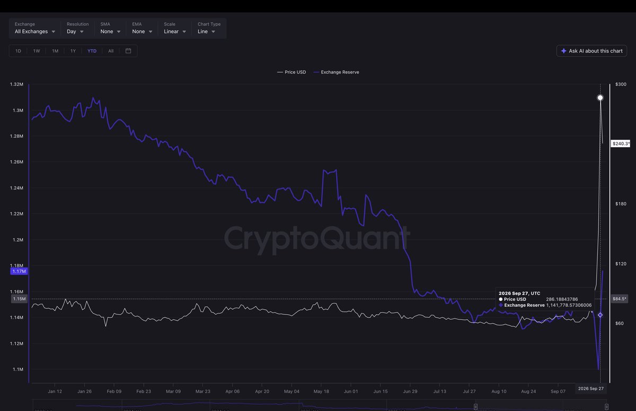Click the sparkle icon in Ask AI button

[563, 51]
